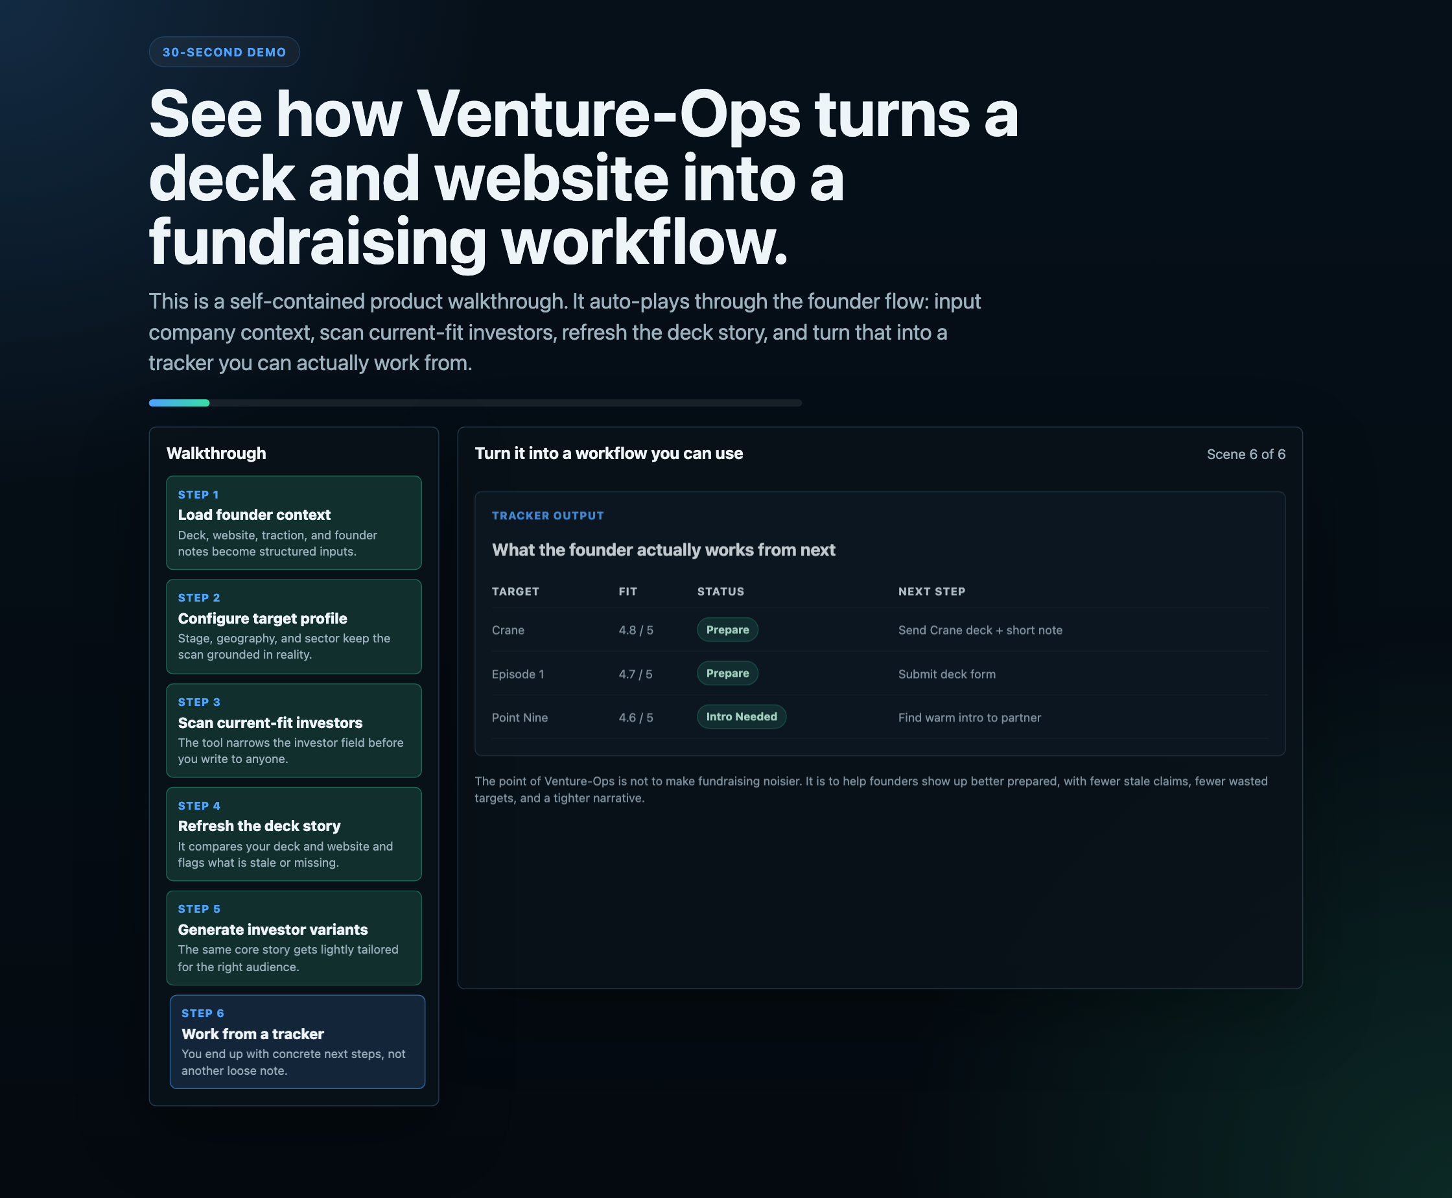This screenshot has width=1452, height=1198.
Task: Click the 'Scene 6 of 6' indicator
Action: (1246, 454)
